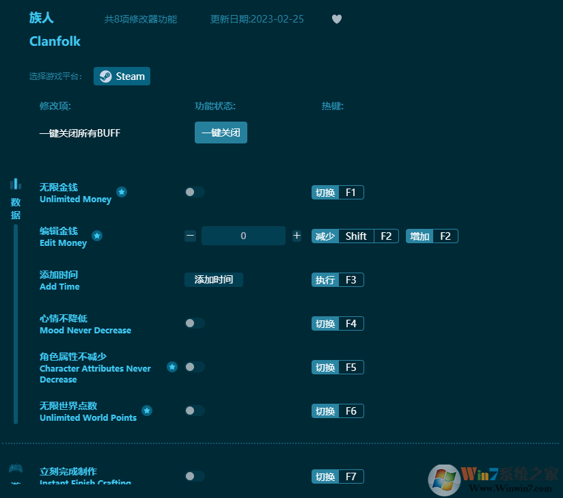Click the 减少 Shift F2 hotkey button
Viewport: 563px width, 498px height.
(355, 236)
